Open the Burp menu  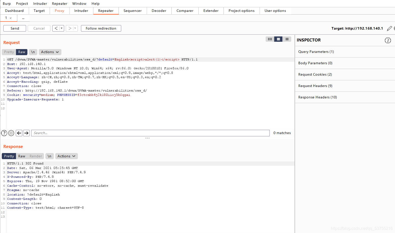7,4
